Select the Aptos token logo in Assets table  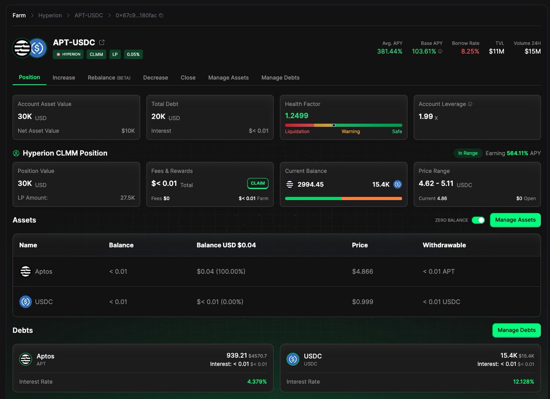[25, 271]
